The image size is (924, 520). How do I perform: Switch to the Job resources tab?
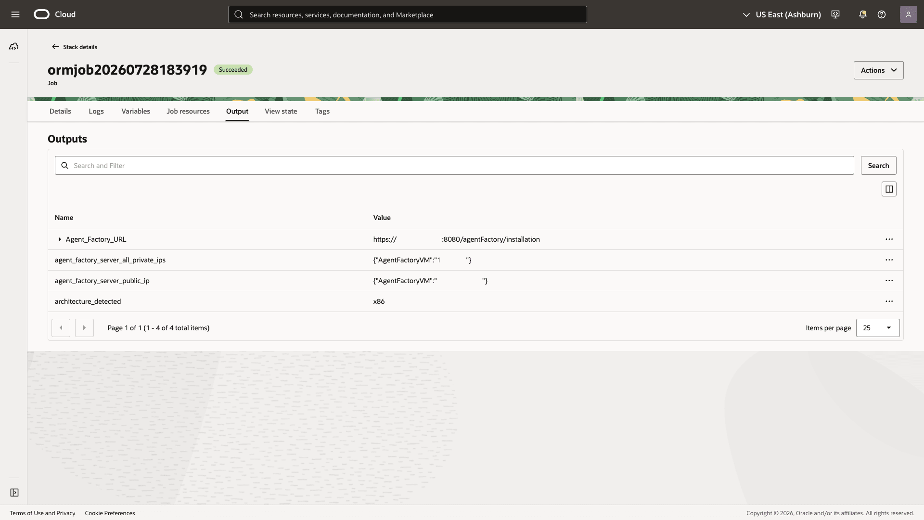(188, 111)
